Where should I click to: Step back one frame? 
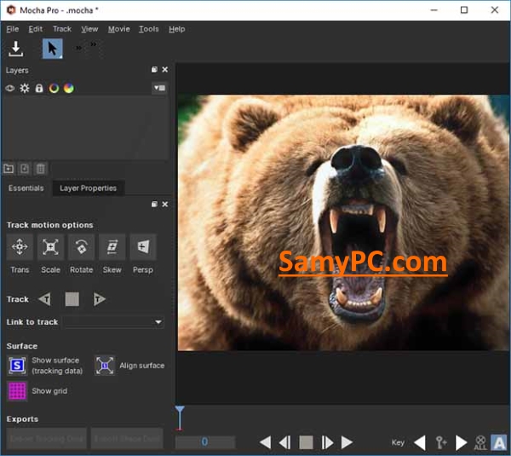coord(285,442)
